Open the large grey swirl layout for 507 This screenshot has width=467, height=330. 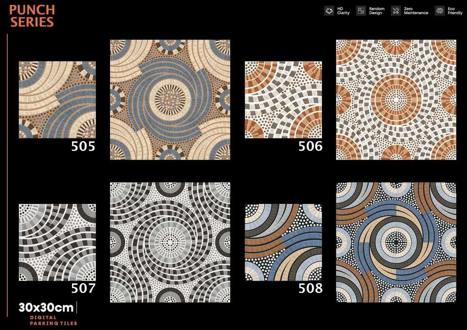[170, 242]
